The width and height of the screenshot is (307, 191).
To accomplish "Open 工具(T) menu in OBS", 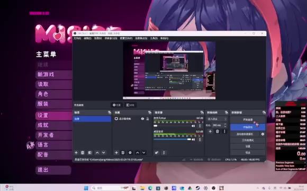I will (153, 38).
